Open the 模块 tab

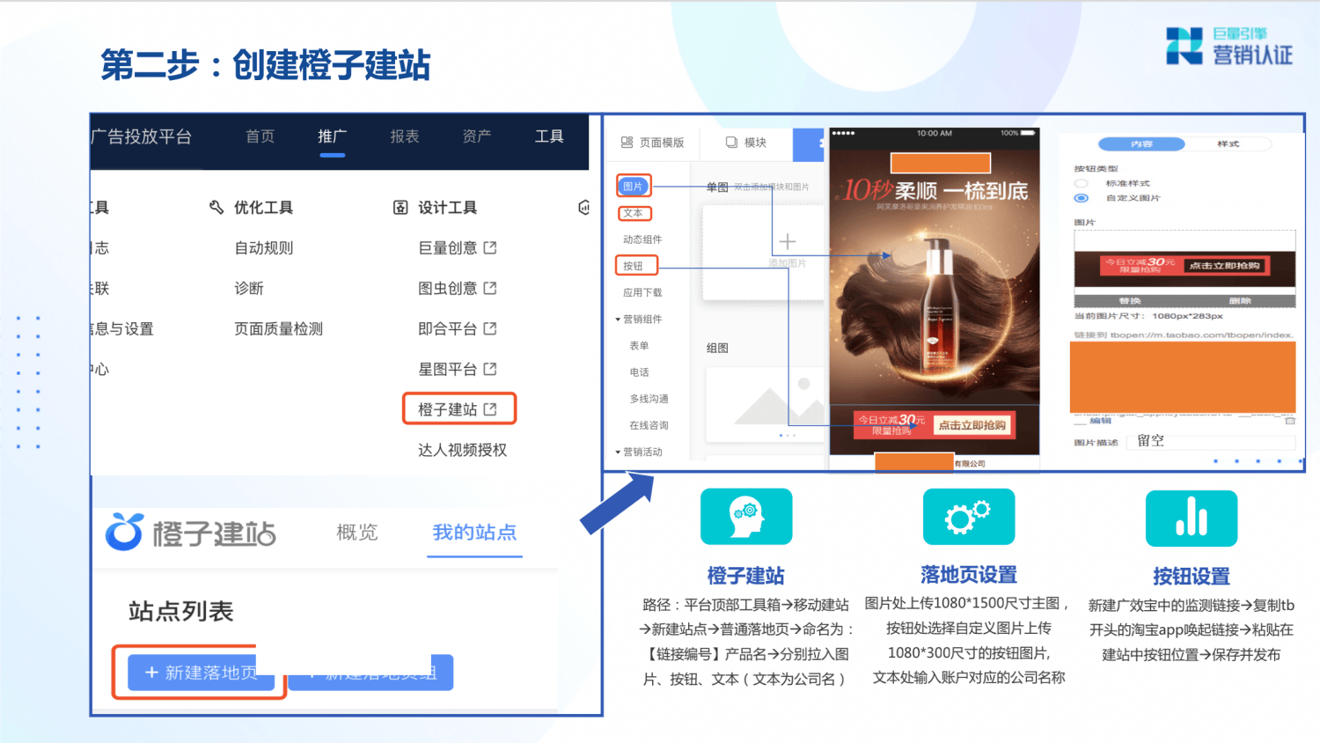tap(746, 143)
